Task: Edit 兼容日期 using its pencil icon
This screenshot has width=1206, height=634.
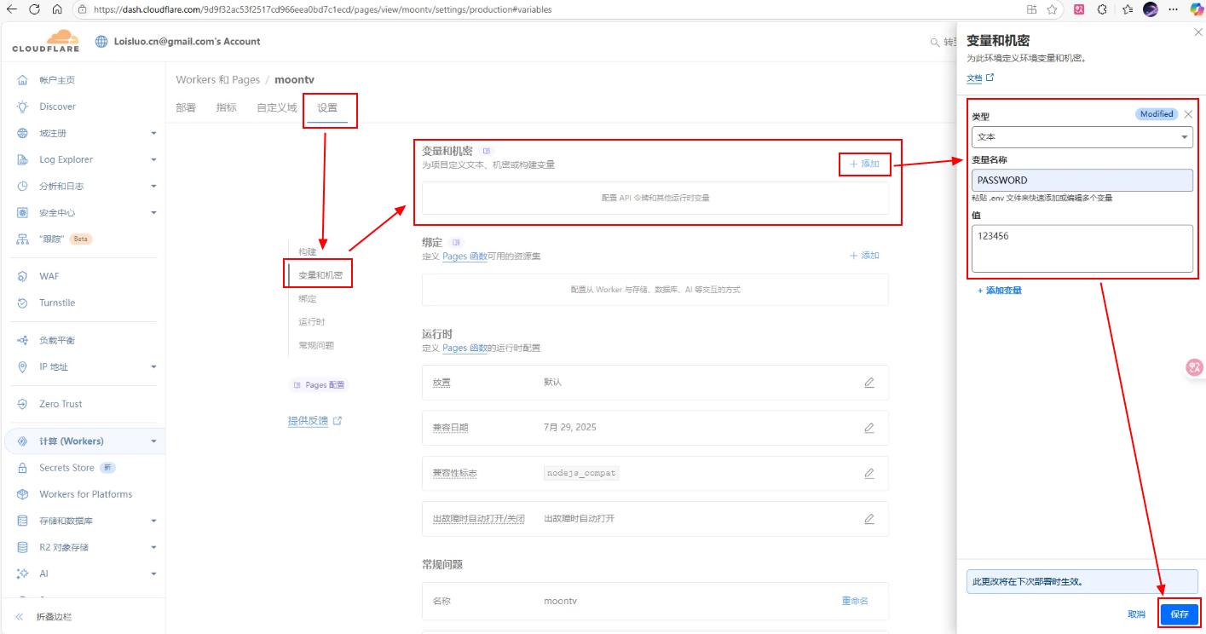Action: [x=869, y=428]
